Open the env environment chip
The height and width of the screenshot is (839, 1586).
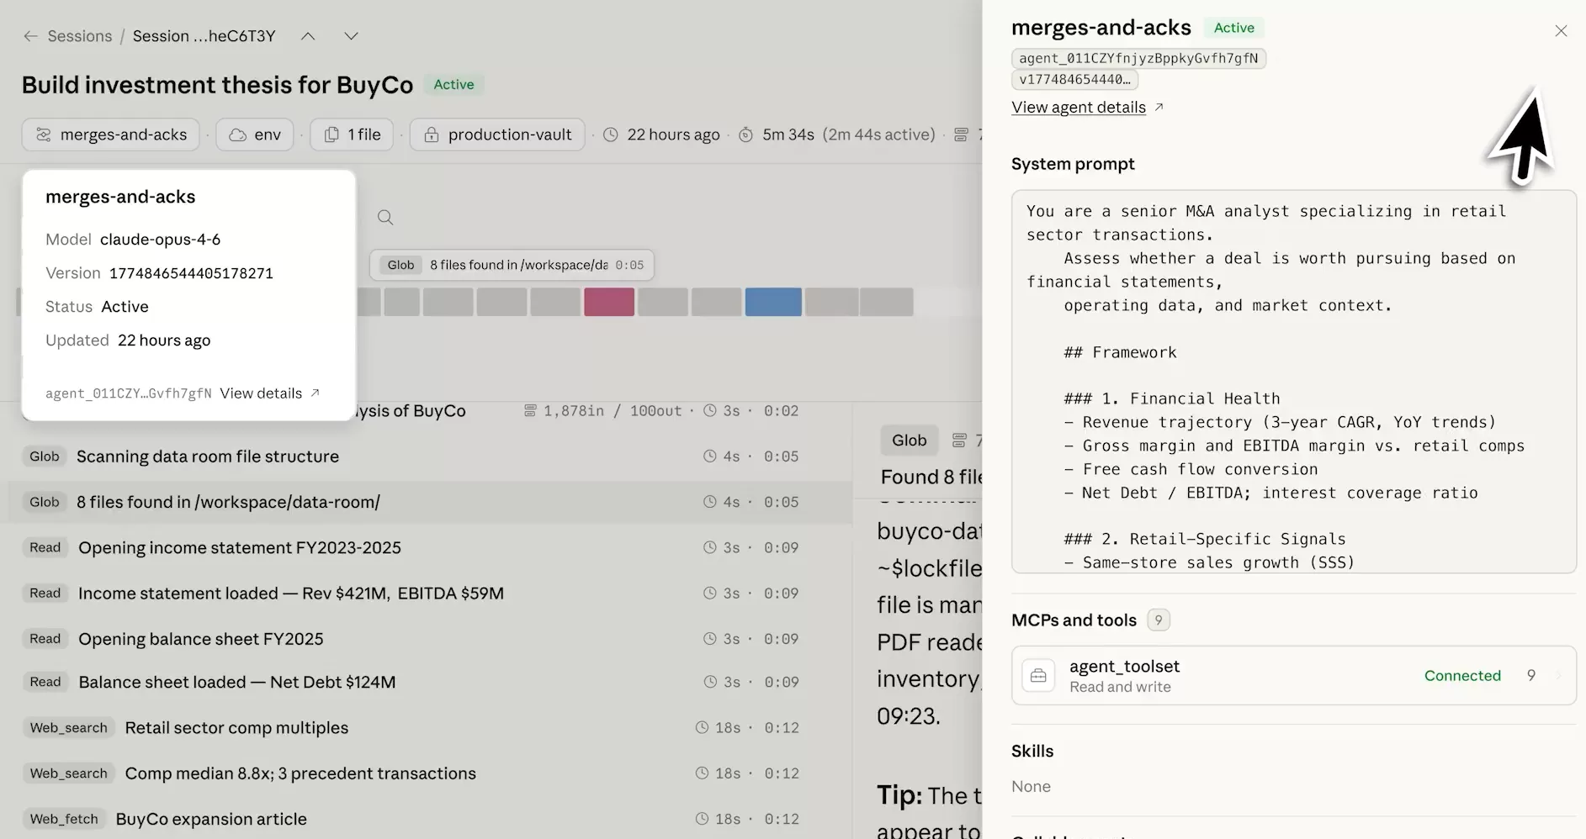coord(254,135)
